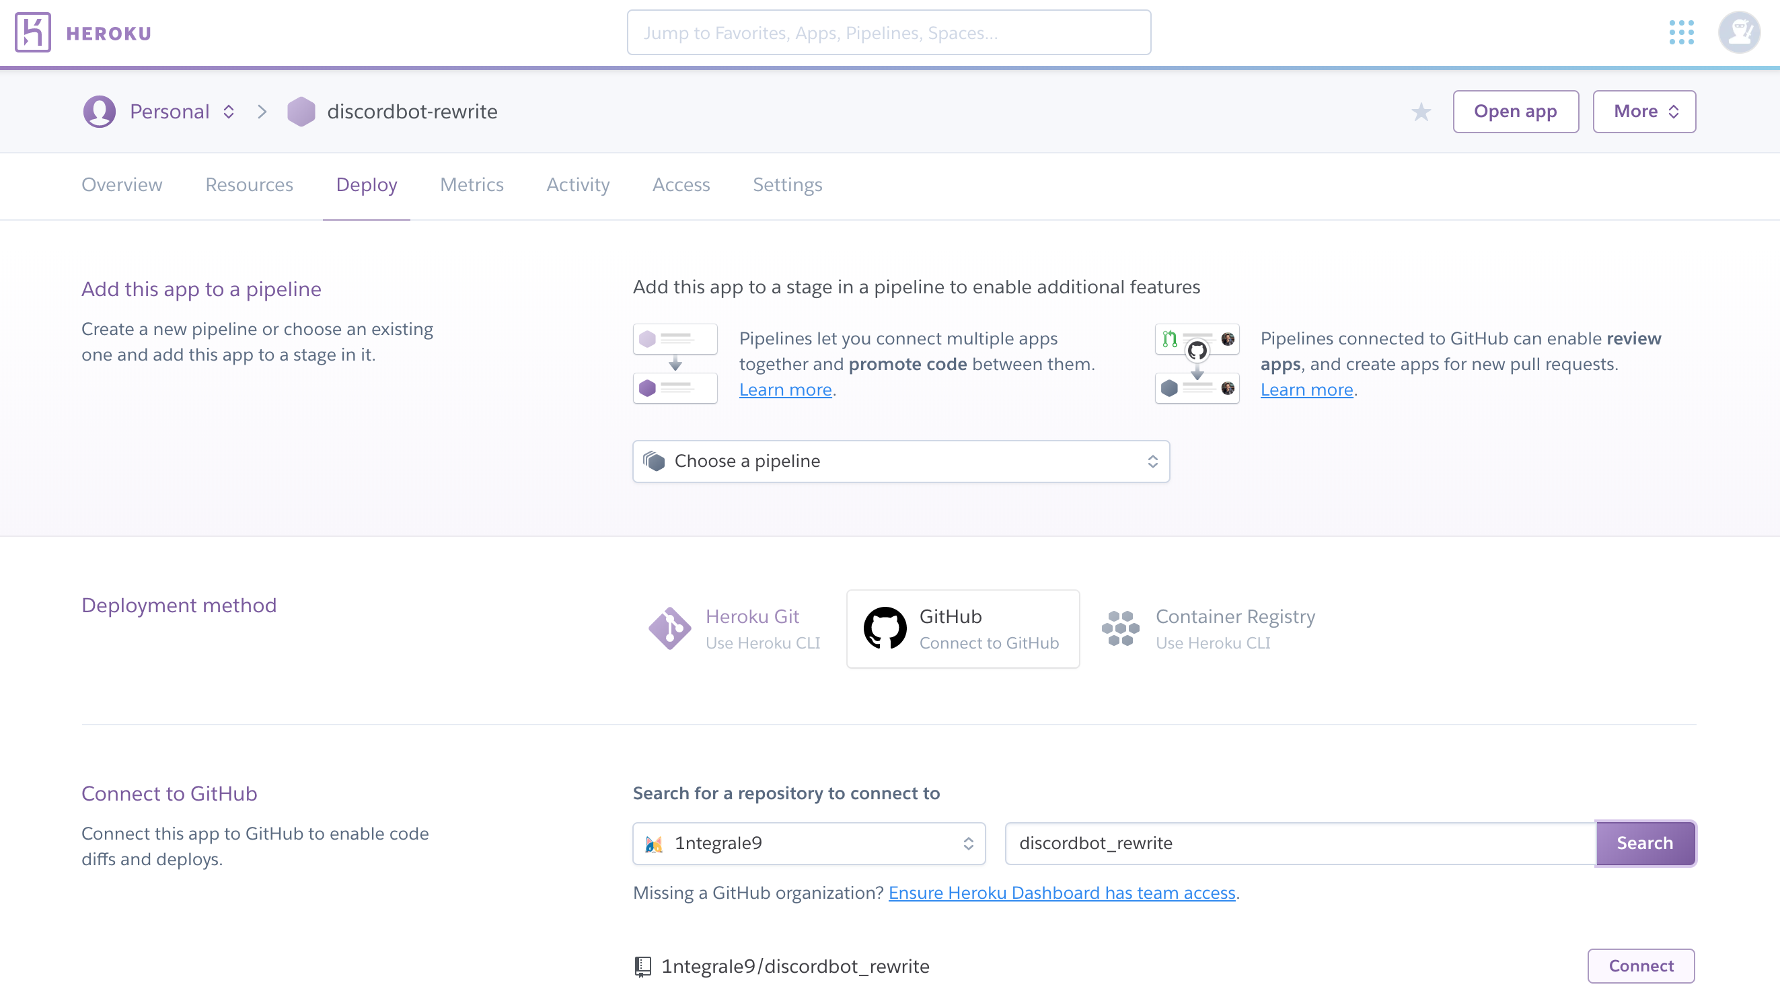The image size is (1780, 993).
Task: Open Learn more about review apps
Action: pyautogui.click(x=1306, y=390)
